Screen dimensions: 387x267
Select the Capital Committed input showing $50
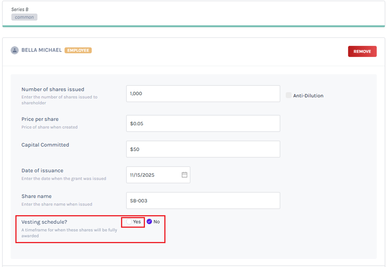203,149
